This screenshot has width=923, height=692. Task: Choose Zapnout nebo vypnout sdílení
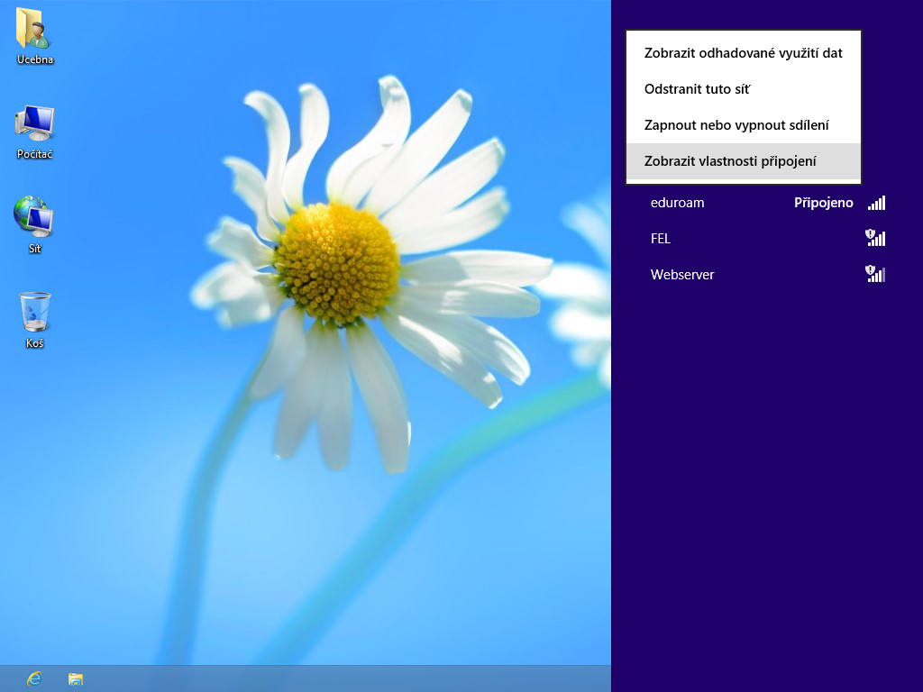pos(744,124)
